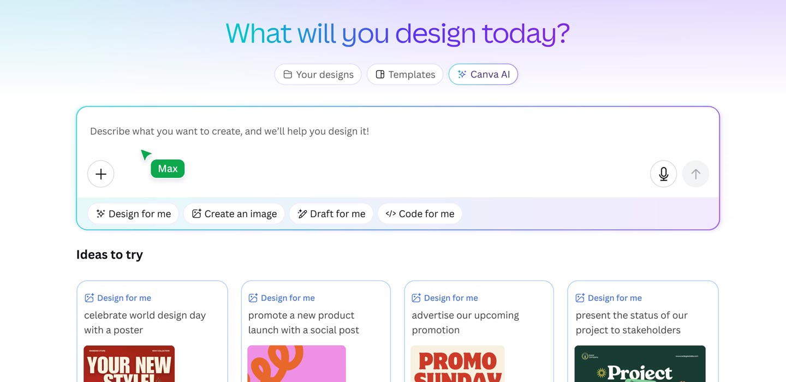The width and height of the screenshot is (786, 382).
Task: Activate the microphone voice input icon
Action: (663, 174)
